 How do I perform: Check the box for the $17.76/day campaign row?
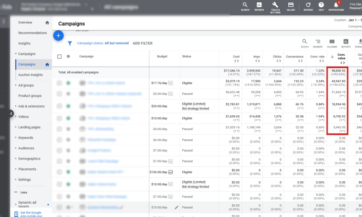point(59,83)
